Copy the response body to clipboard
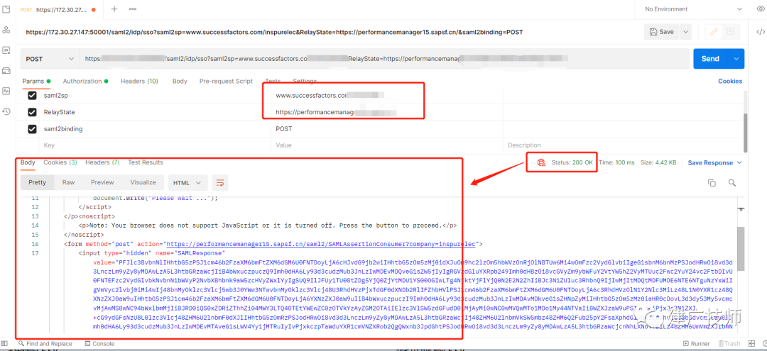The image size is (767, 351). (712, 182)
